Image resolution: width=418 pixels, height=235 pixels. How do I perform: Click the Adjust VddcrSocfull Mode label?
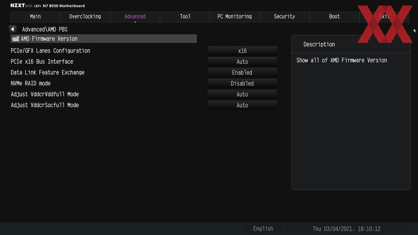pyautogui.click(x=45, y=105)
